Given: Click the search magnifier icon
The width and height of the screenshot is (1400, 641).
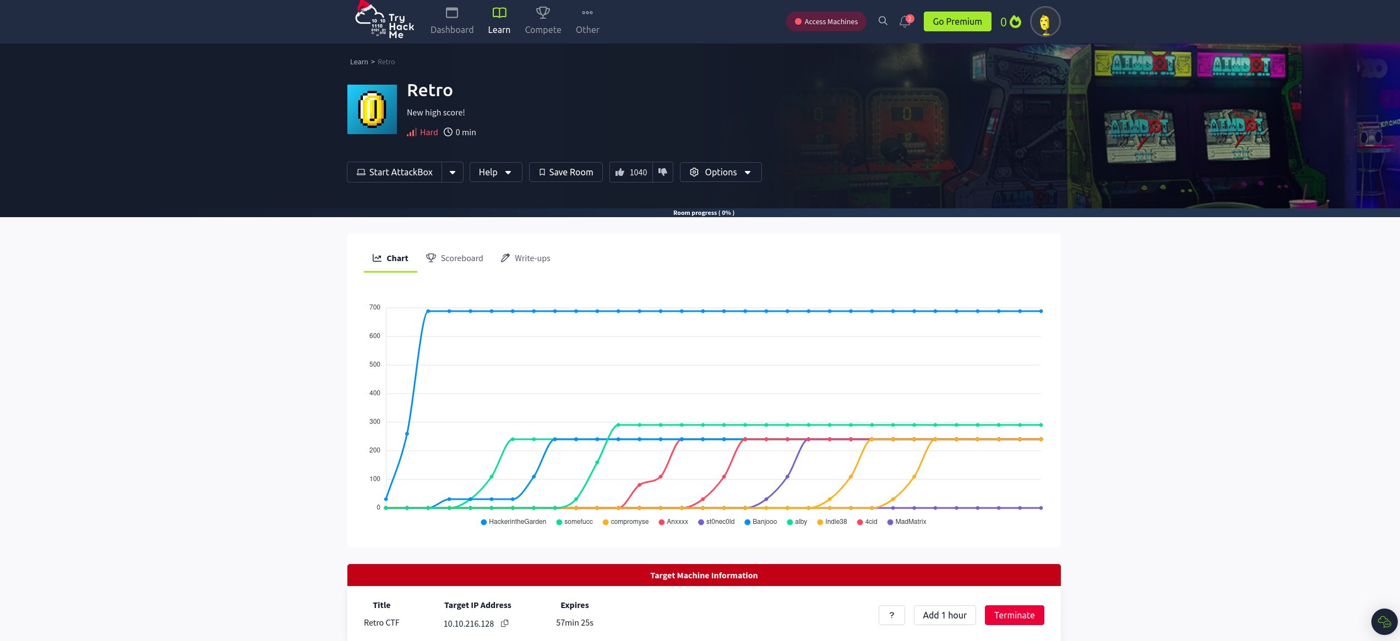Looking at the screenshot, I should (x=883, y=21).
